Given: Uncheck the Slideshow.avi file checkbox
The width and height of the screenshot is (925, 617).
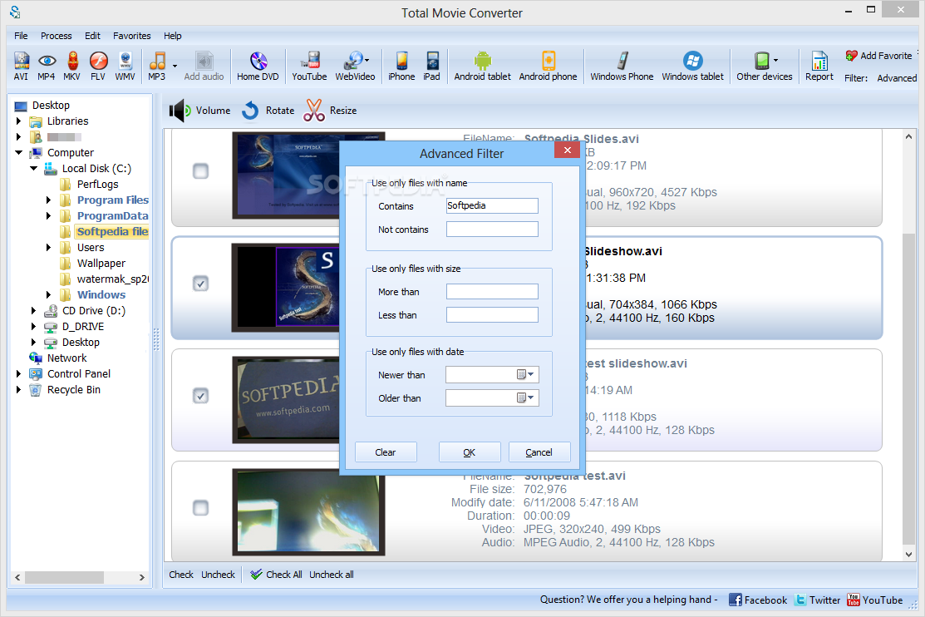Looking at the screenshot, I should [200, 284].
